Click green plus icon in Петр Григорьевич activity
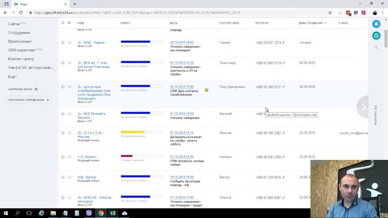Viewport: 388px width, 218px height. 207,90
